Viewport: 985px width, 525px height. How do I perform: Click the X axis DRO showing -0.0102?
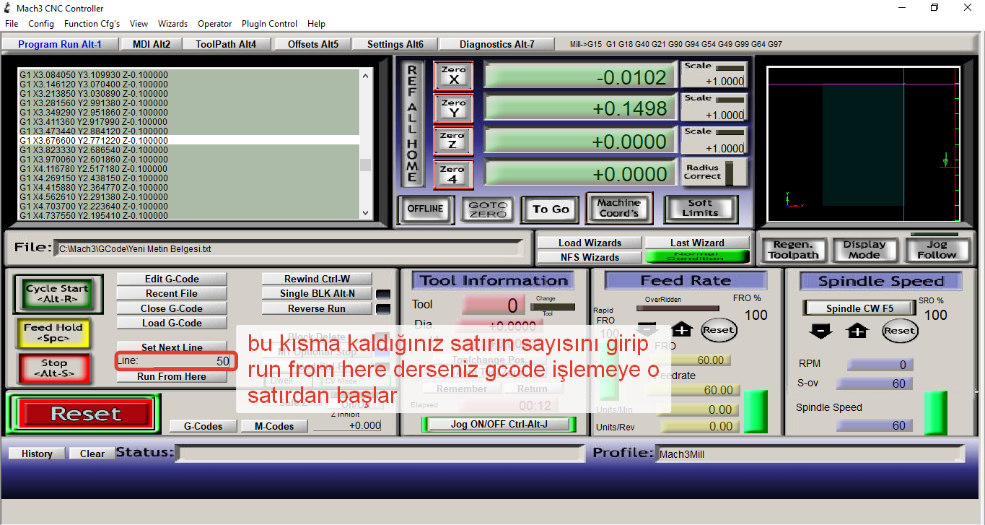(x=579, y=76)
